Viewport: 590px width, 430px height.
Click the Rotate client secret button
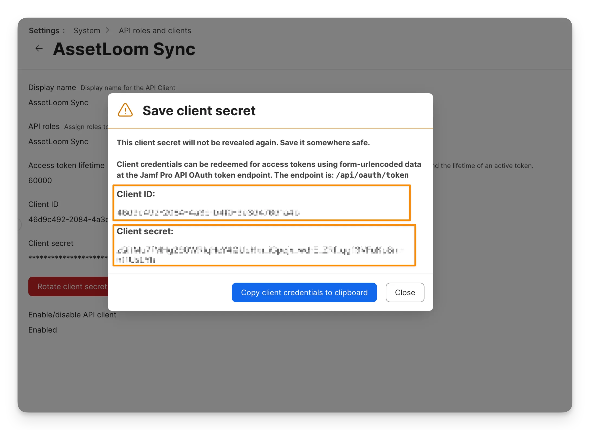(x=68, y=287)
